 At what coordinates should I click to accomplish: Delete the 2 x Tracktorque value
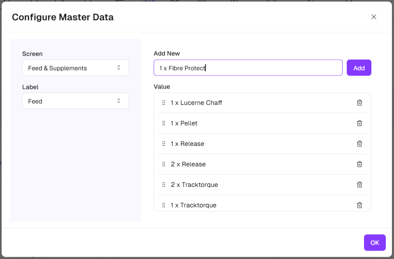[x=359, y=185]
